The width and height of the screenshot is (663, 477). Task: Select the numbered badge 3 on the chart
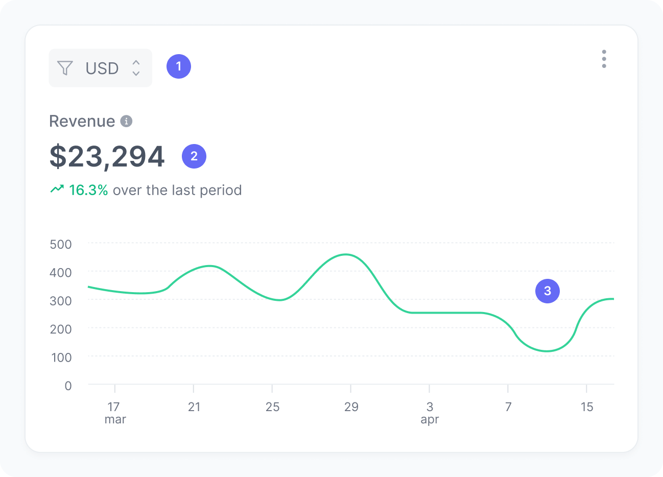(547, 291)
